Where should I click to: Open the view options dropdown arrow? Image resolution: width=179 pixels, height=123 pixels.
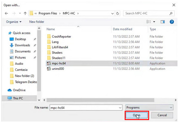(x=154, y=22)
